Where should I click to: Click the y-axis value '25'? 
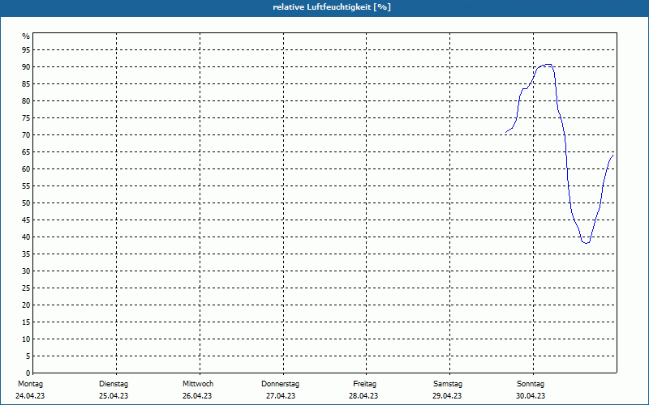[26, 288]
